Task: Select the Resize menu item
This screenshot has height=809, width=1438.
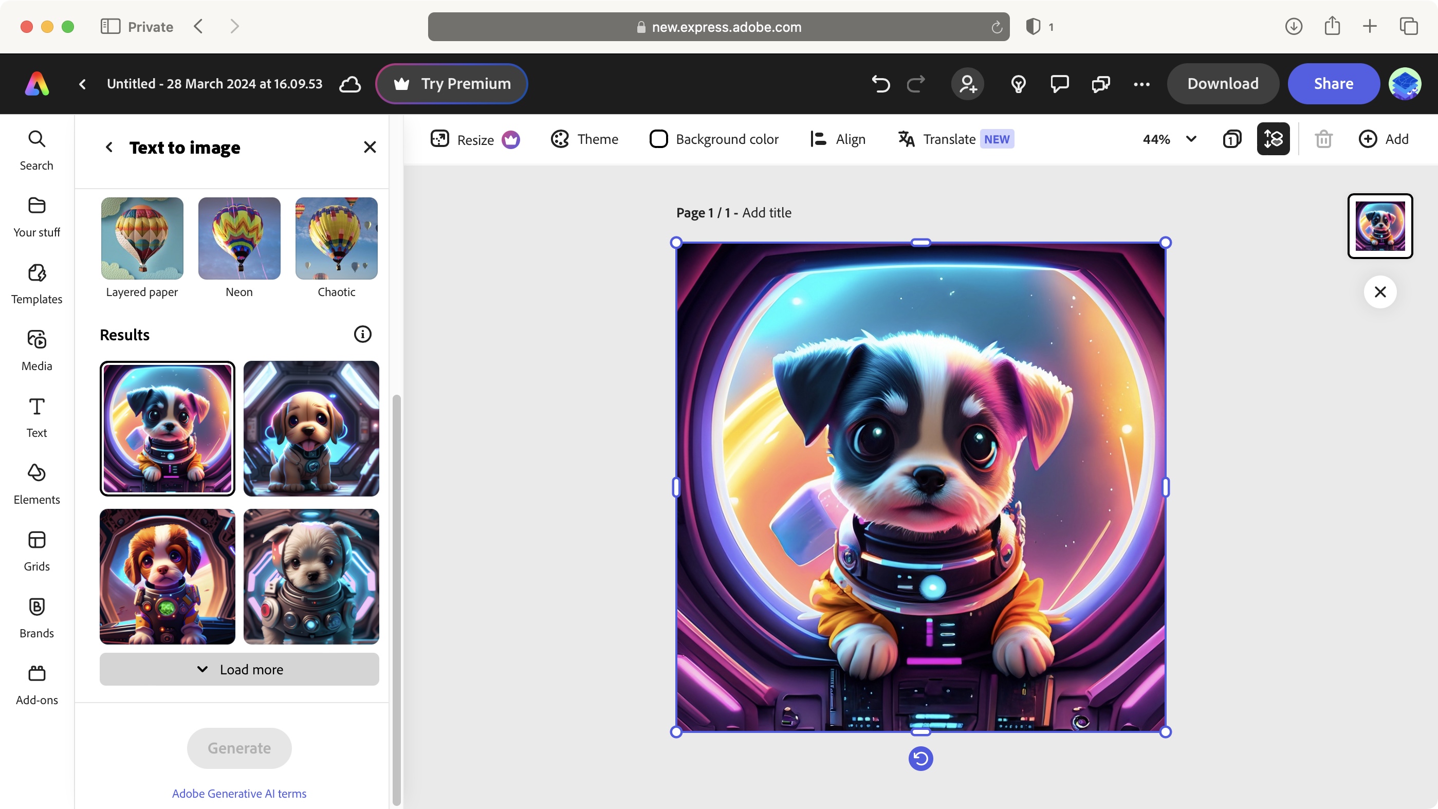Action: tap(475, 138)
